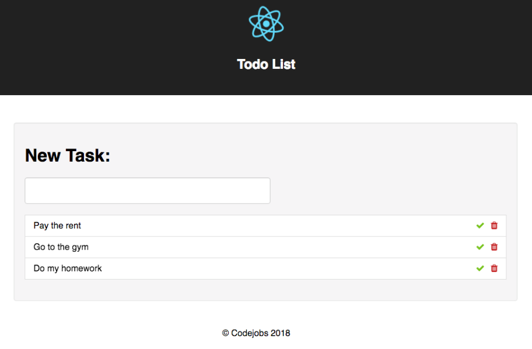This screenshot has width=532, height=349.
Task: Click the word "Codejobs" in the footer
Action: point(250,333)
